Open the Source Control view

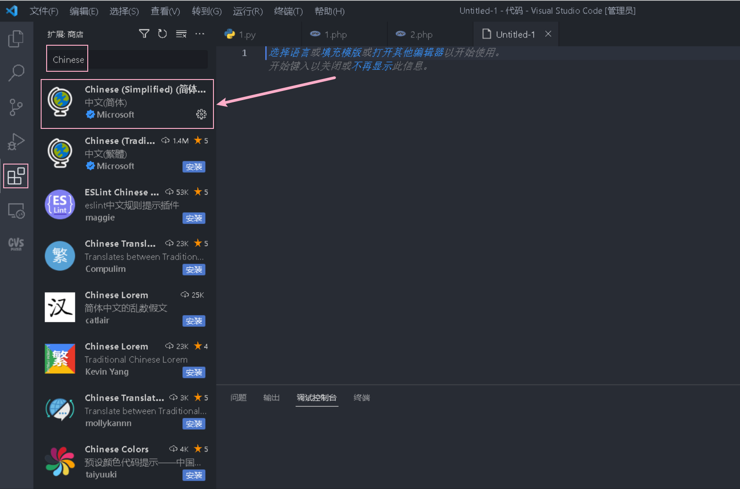pyautogui.click(x=16, y=107)
